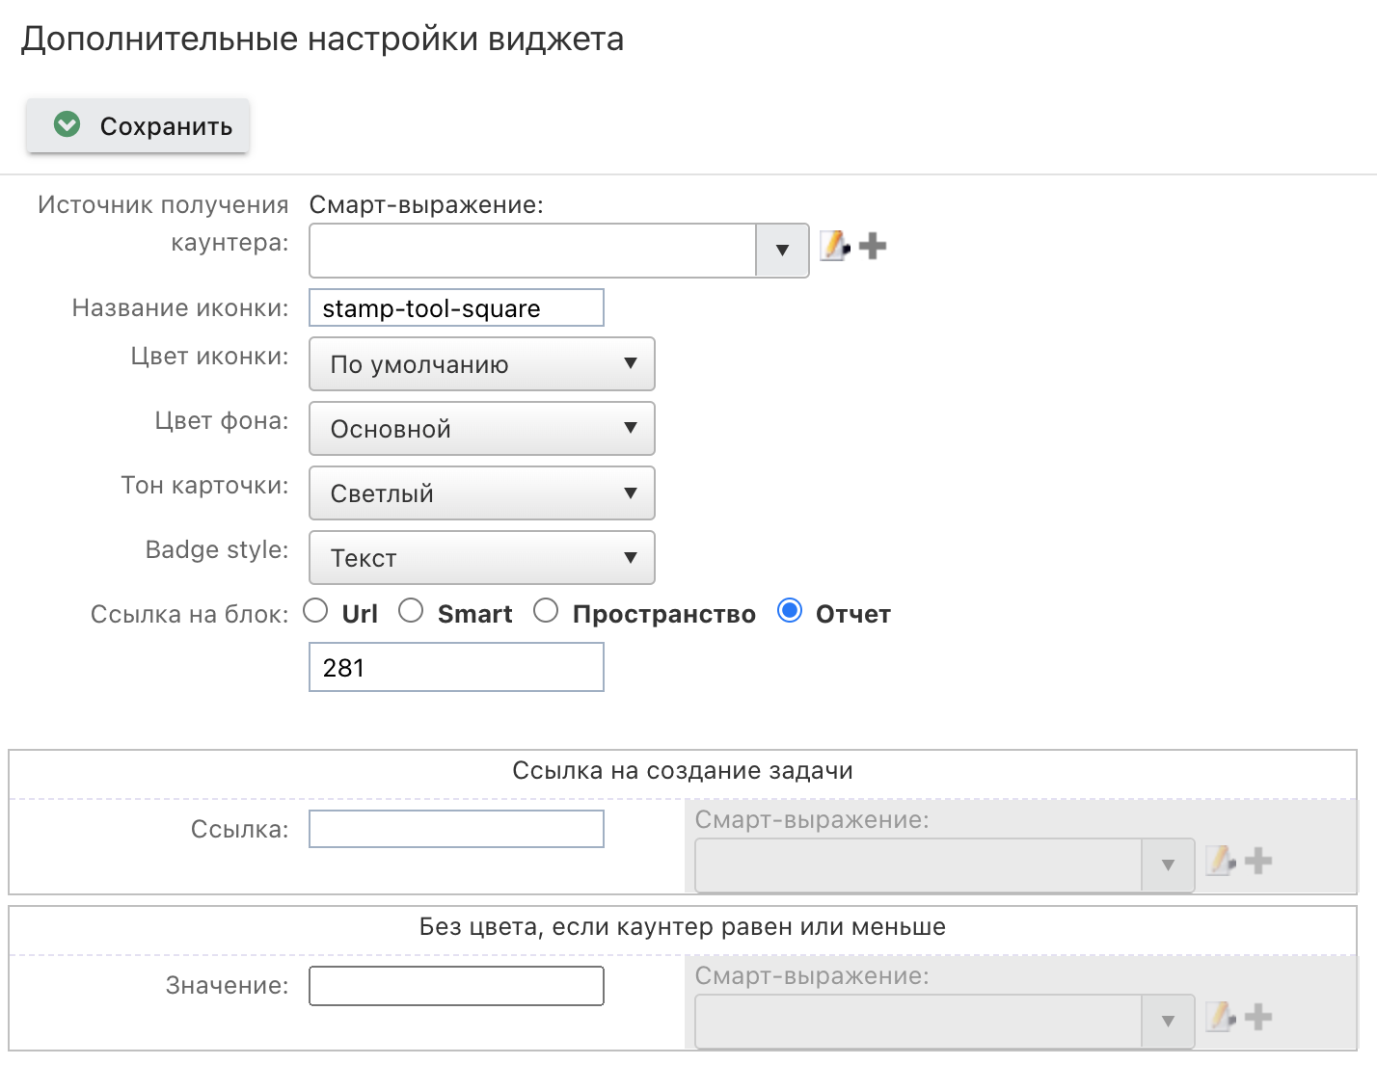Click the Значение input field
Screen dimensions: 1377x1091
point(456,986)
